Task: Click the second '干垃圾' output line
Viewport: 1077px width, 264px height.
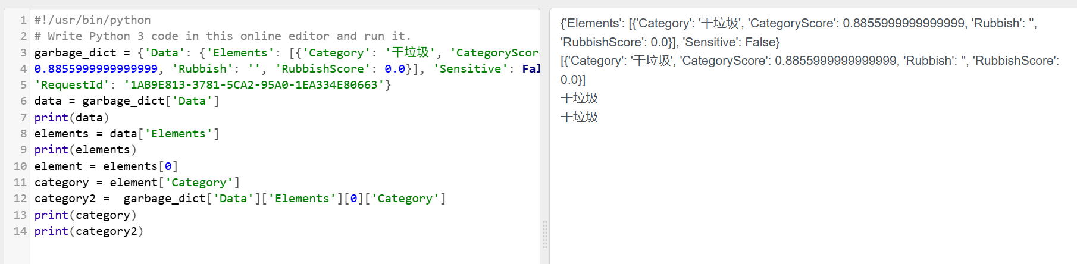Action: pyautogui.click(x=579, y=117)
